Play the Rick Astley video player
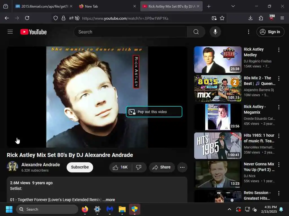The image size is (289, 216). tap(97, 97)
